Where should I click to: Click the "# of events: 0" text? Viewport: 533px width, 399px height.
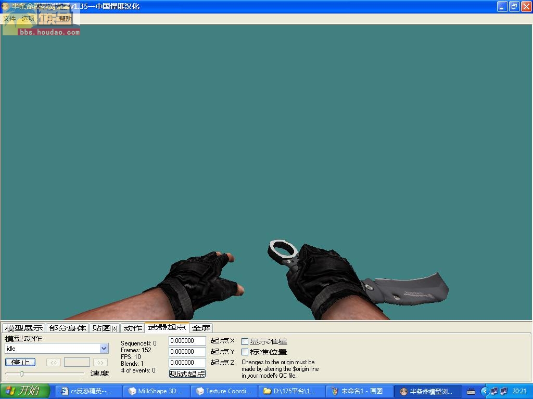coord(138,370)
